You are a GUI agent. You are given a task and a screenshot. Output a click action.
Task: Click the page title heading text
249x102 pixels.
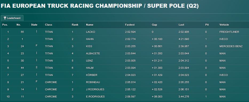100,6
